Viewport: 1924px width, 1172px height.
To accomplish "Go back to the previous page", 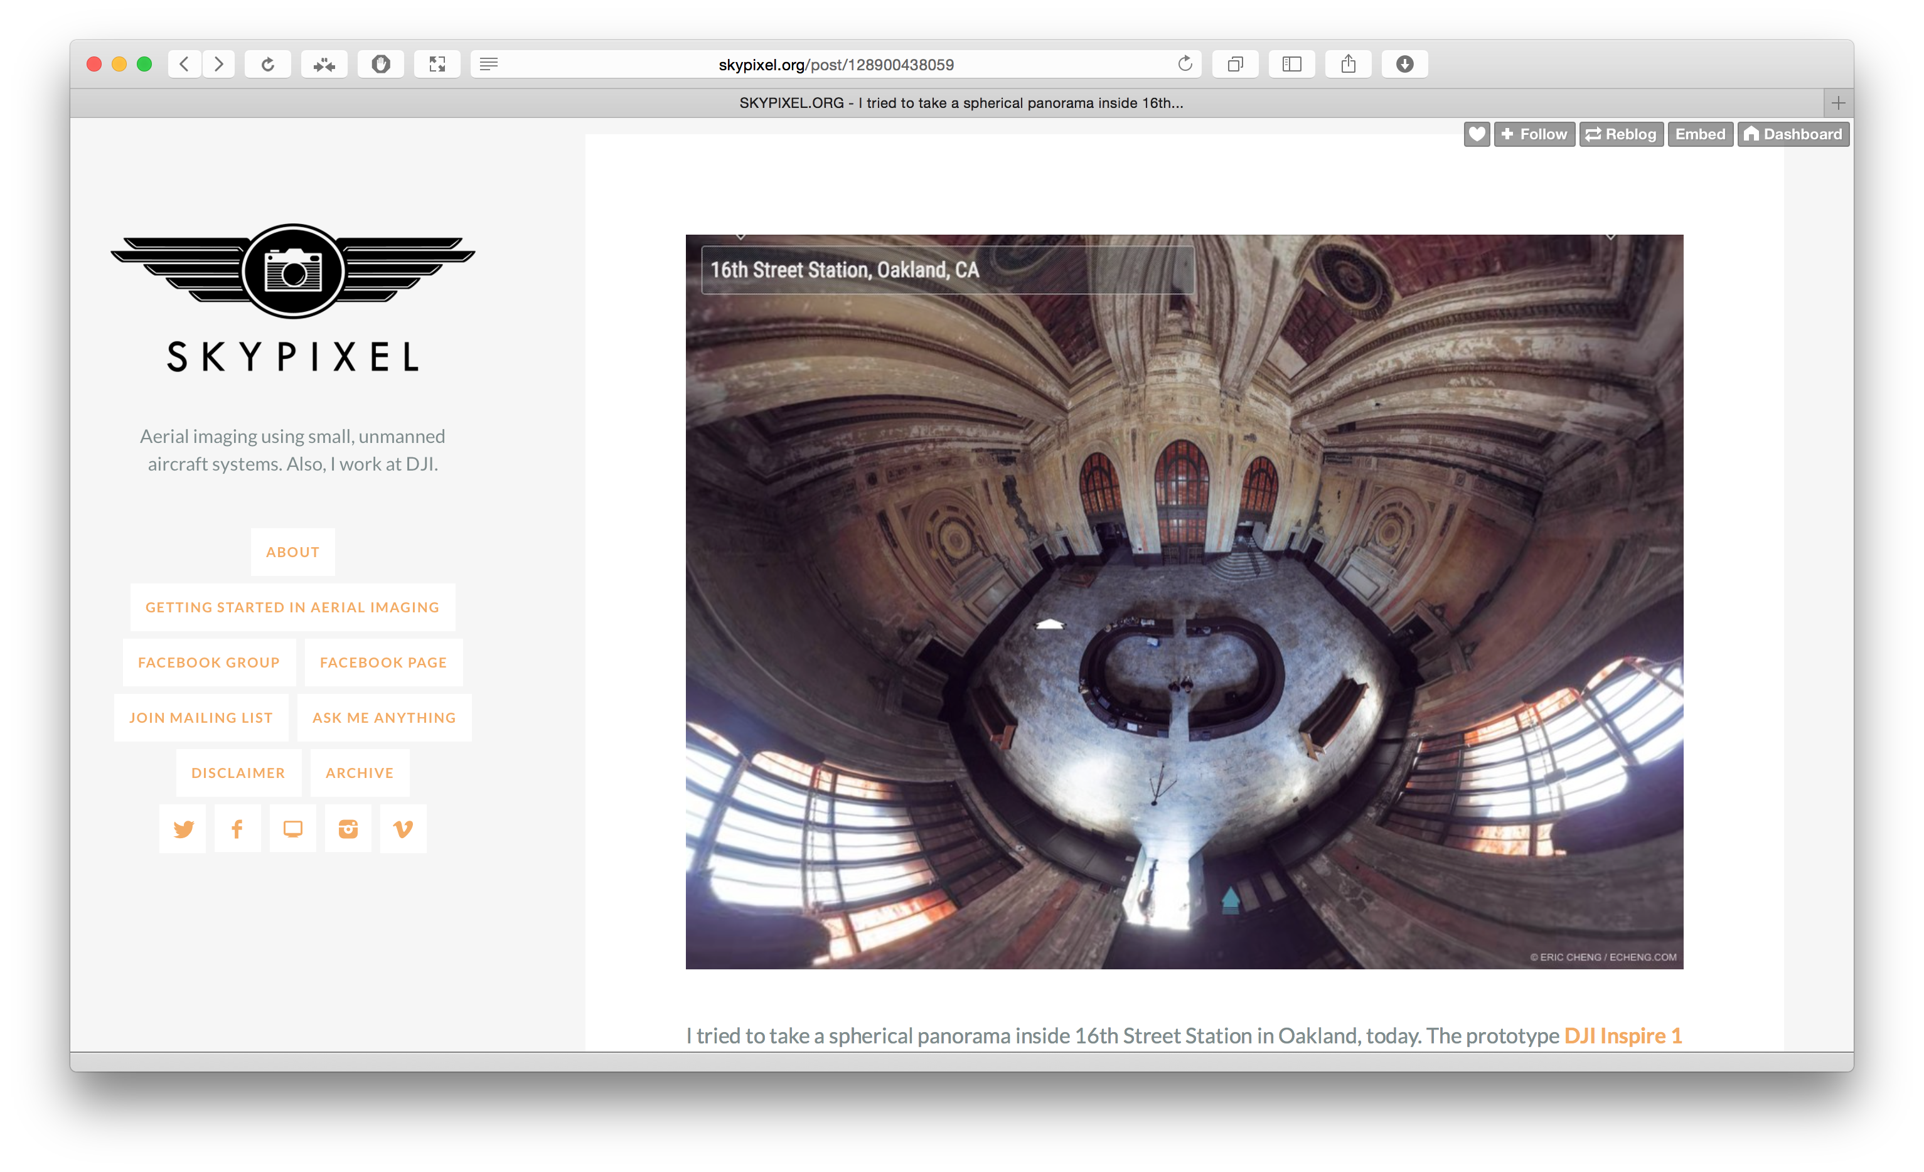I will (184, 64).
